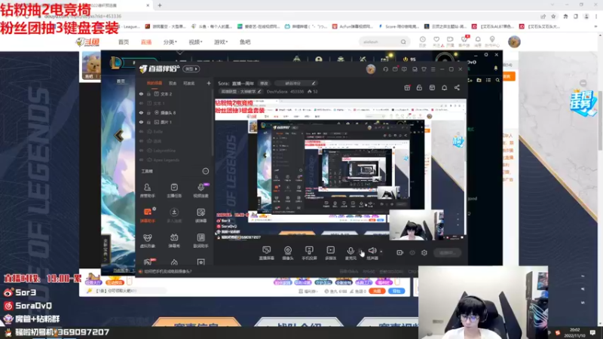Click the Douyu search input field

coord(379,42)
